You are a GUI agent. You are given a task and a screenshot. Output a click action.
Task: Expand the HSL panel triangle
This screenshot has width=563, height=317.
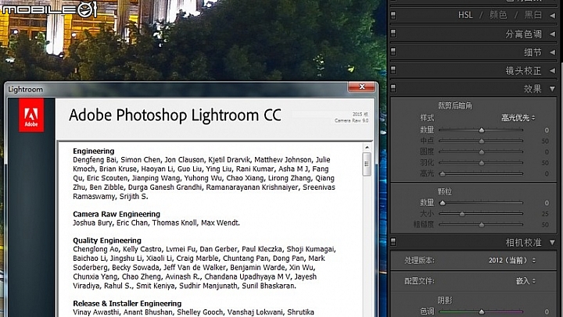552,16
